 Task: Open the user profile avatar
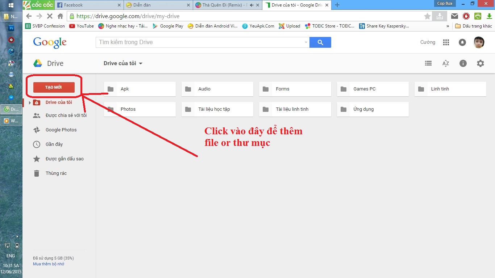click(x=479, y=42)
